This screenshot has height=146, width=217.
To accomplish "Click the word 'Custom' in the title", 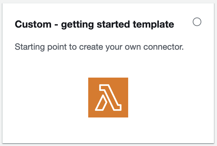I will click(33, 24).
